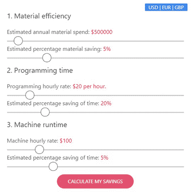Click the $500000 material spend value

[x=102, y=32]
